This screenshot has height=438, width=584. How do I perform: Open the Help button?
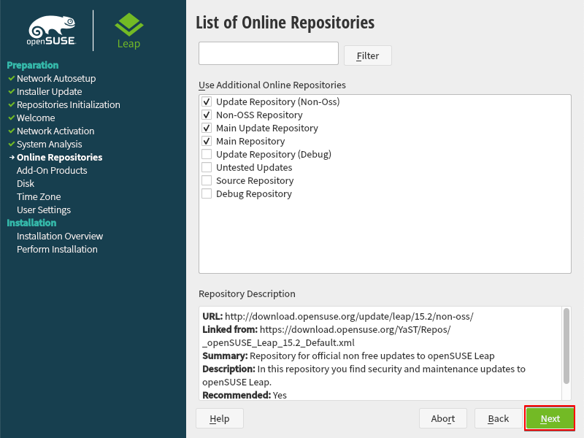coord(220,418)
